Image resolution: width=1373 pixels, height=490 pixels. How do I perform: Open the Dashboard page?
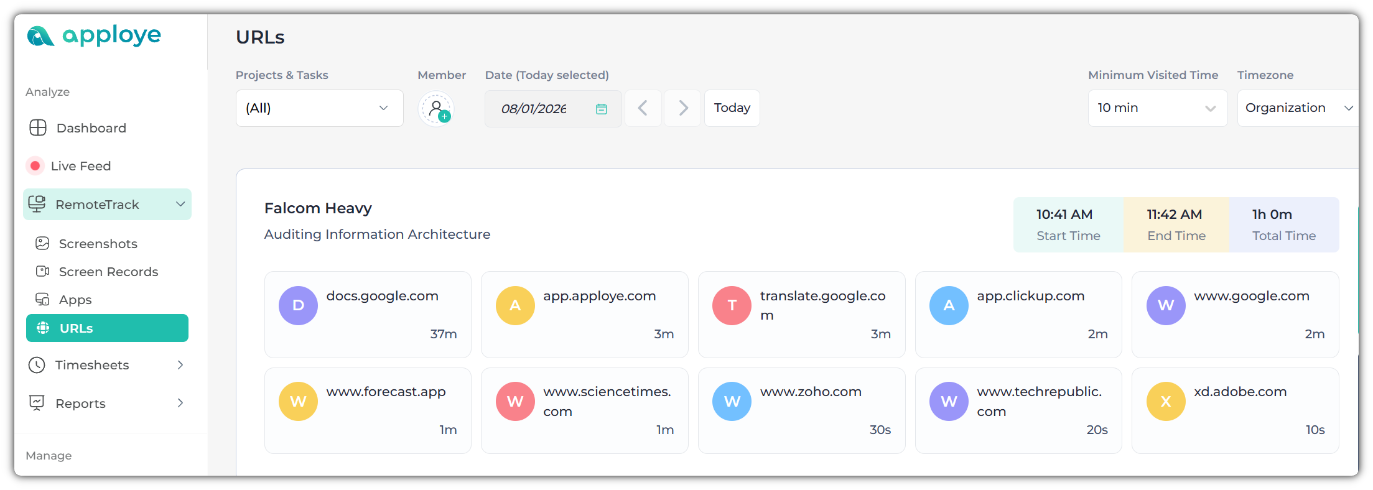91,128
